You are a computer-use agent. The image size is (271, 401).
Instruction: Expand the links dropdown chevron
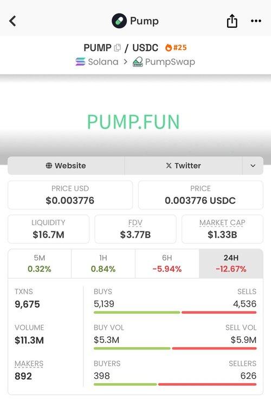253,166
